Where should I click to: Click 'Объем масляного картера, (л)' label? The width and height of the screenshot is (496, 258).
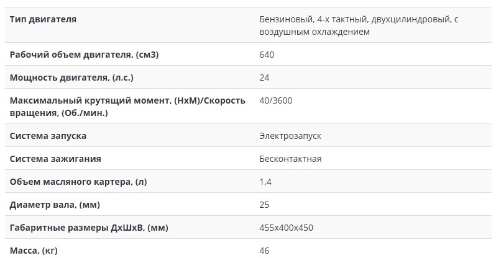(x=78, y=182)
